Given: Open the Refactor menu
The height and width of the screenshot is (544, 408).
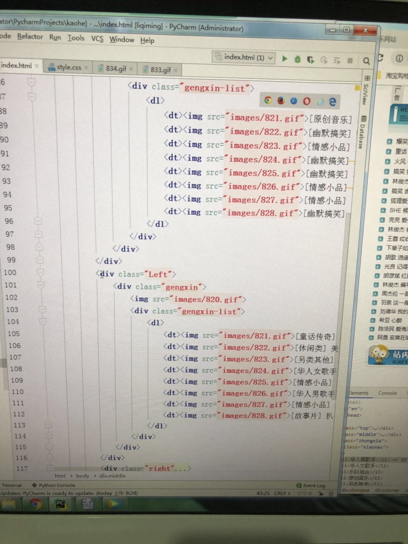Looking at the screenshot, I should click(x=30, y=37).
